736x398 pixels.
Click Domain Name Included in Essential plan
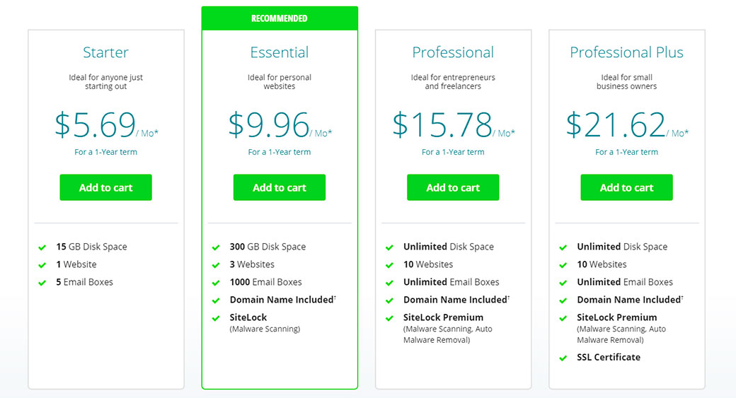click(x=281, y=300)
